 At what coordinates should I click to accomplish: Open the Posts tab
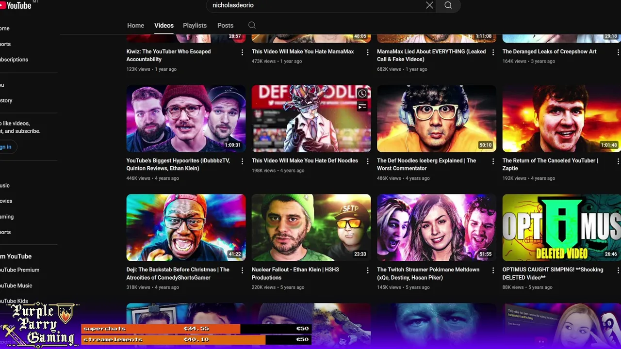[x=225, y=25]
